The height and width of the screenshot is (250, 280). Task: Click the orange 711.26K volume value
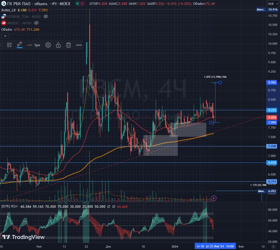click(x=33, y=30)
